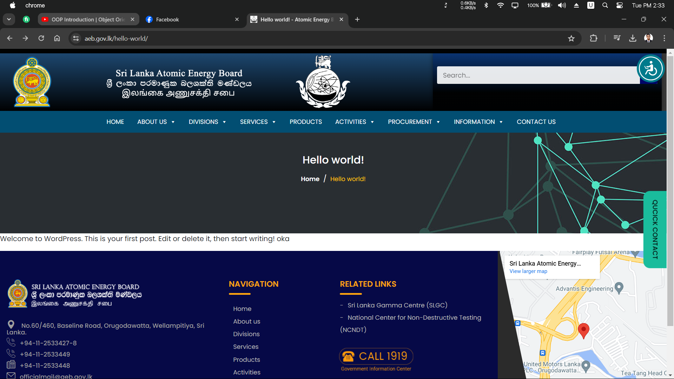The width and height of the screenshot is (674, 379).
Task: Bookmark this page with star icon
Action: [x=571, y=38]
